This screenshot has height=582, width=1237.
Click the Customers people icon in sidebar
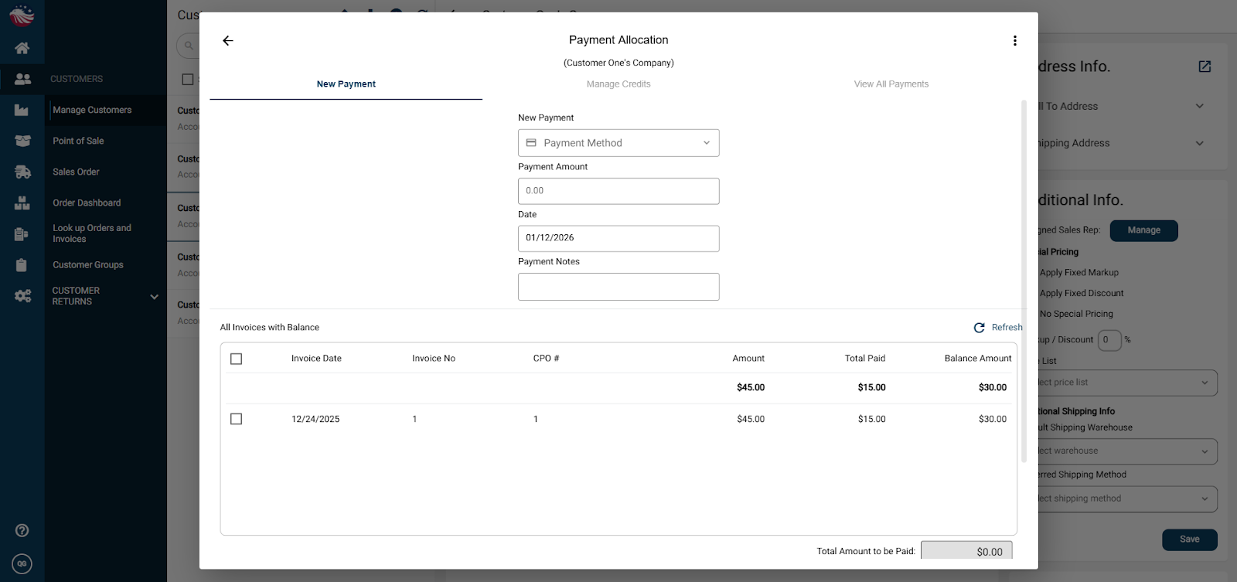(x=22, y=79)
